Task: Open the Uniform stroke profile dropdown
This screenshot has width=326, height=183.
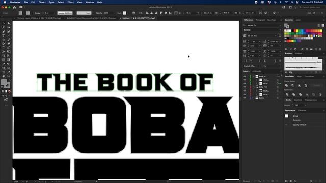Action: [74, 13]
